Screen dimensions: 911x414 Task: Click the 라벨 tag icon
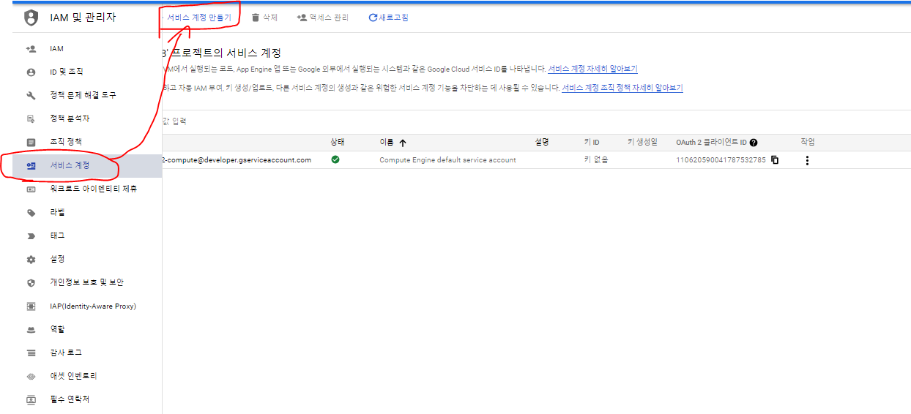(x=31, y=213)
